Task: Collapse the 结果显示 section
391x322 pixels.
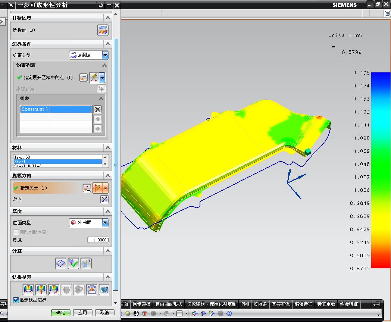Action: [108, 277]
